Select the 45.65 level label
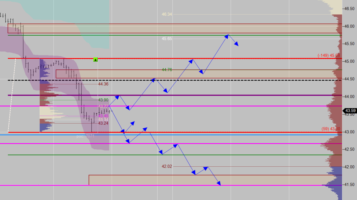357x200 pixels. pyautogui.click(x=167, y=39)
